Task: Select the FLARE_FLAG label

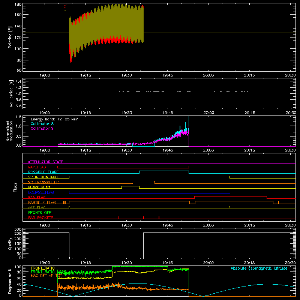Action: (39, 187)
